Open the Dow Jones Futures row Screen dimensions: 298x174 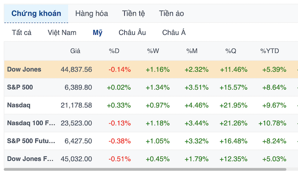pos(151,159)
